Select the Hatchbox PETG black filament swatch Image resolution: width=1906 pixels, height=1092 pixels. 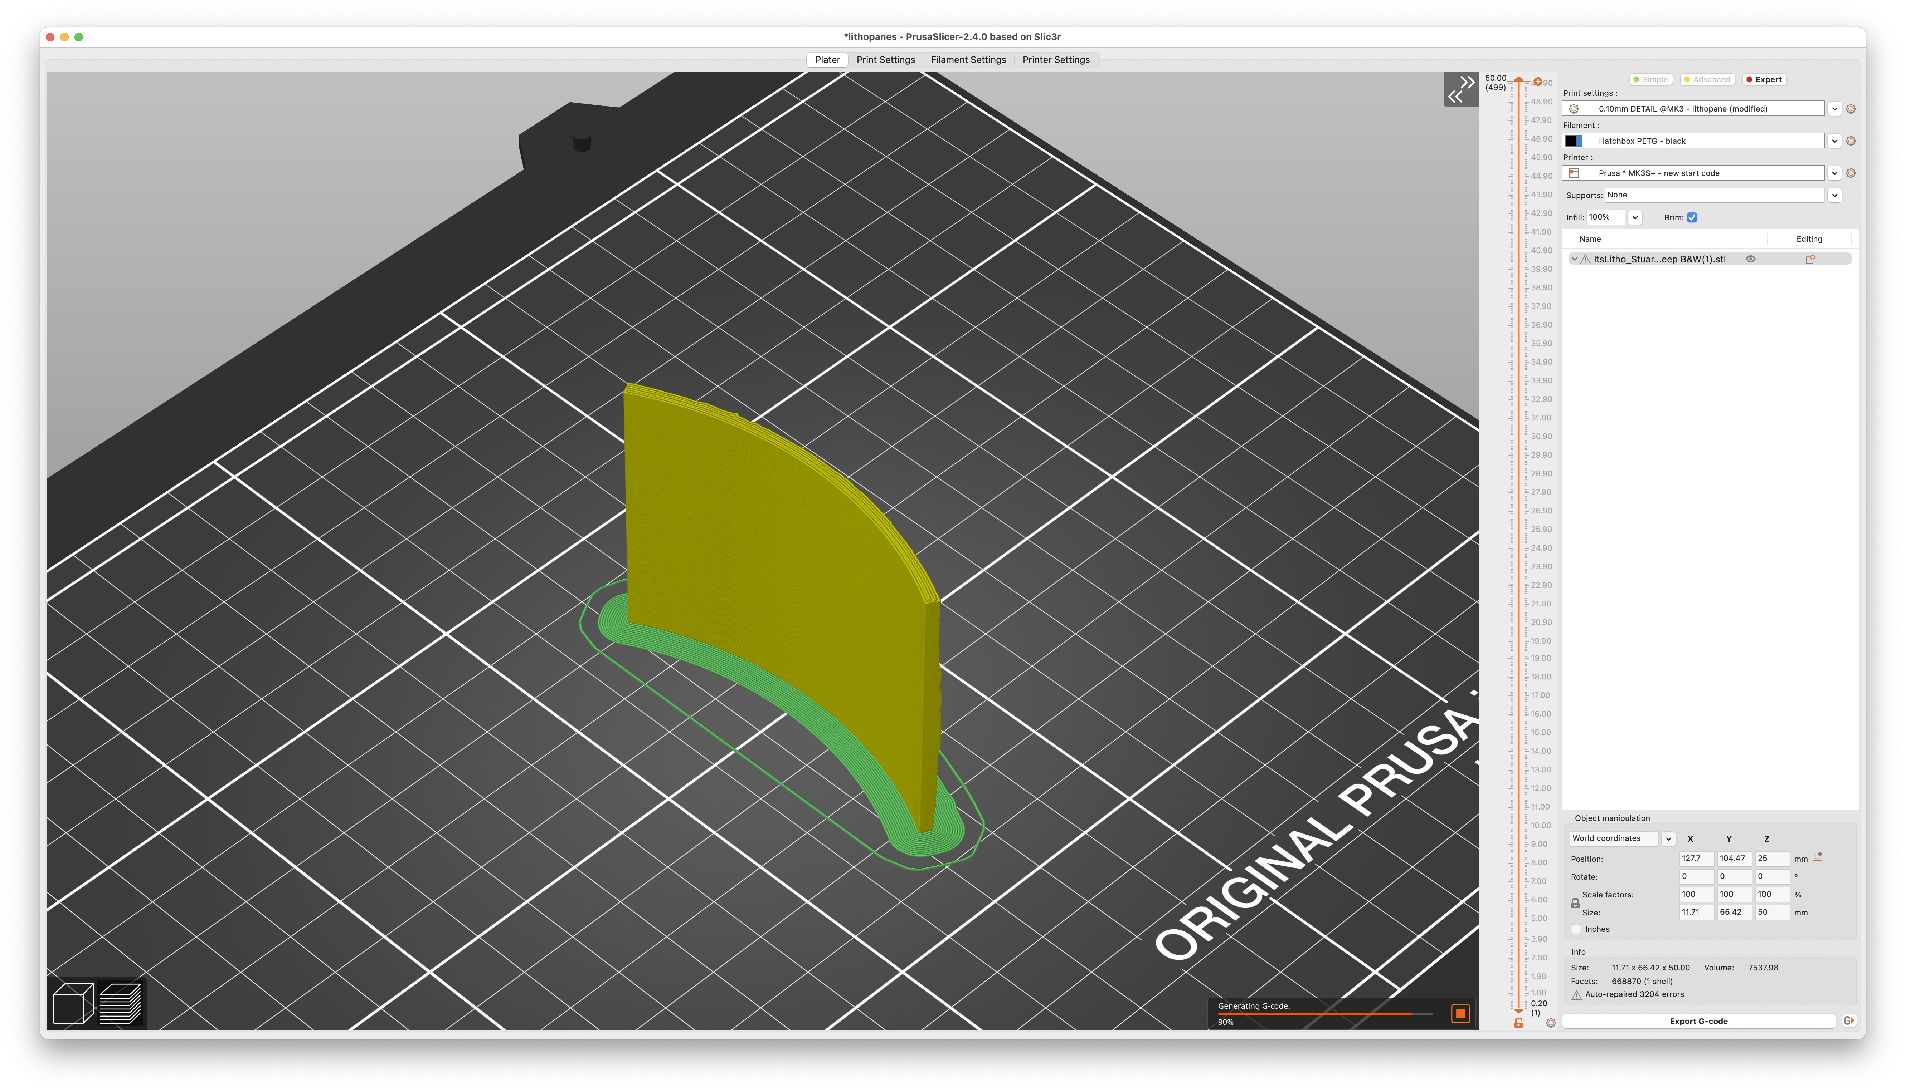coord(1574,140)
